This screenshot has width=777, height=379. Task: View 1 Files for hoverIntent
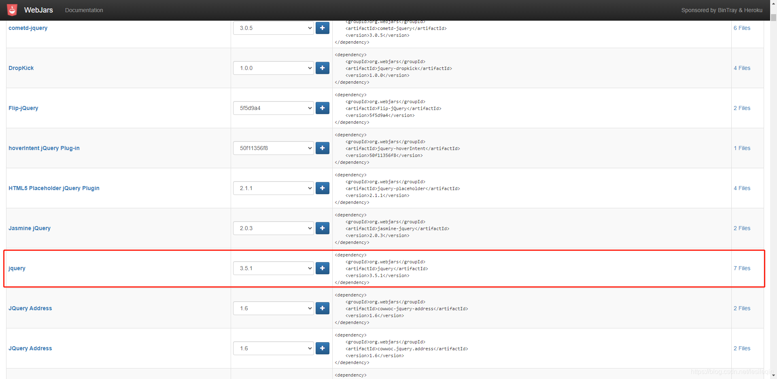click(742, 148)
